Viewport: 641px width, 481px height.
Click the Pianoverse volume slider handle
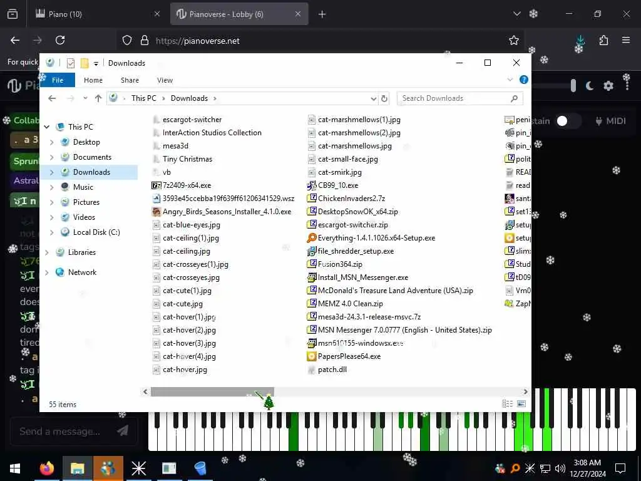573,85
